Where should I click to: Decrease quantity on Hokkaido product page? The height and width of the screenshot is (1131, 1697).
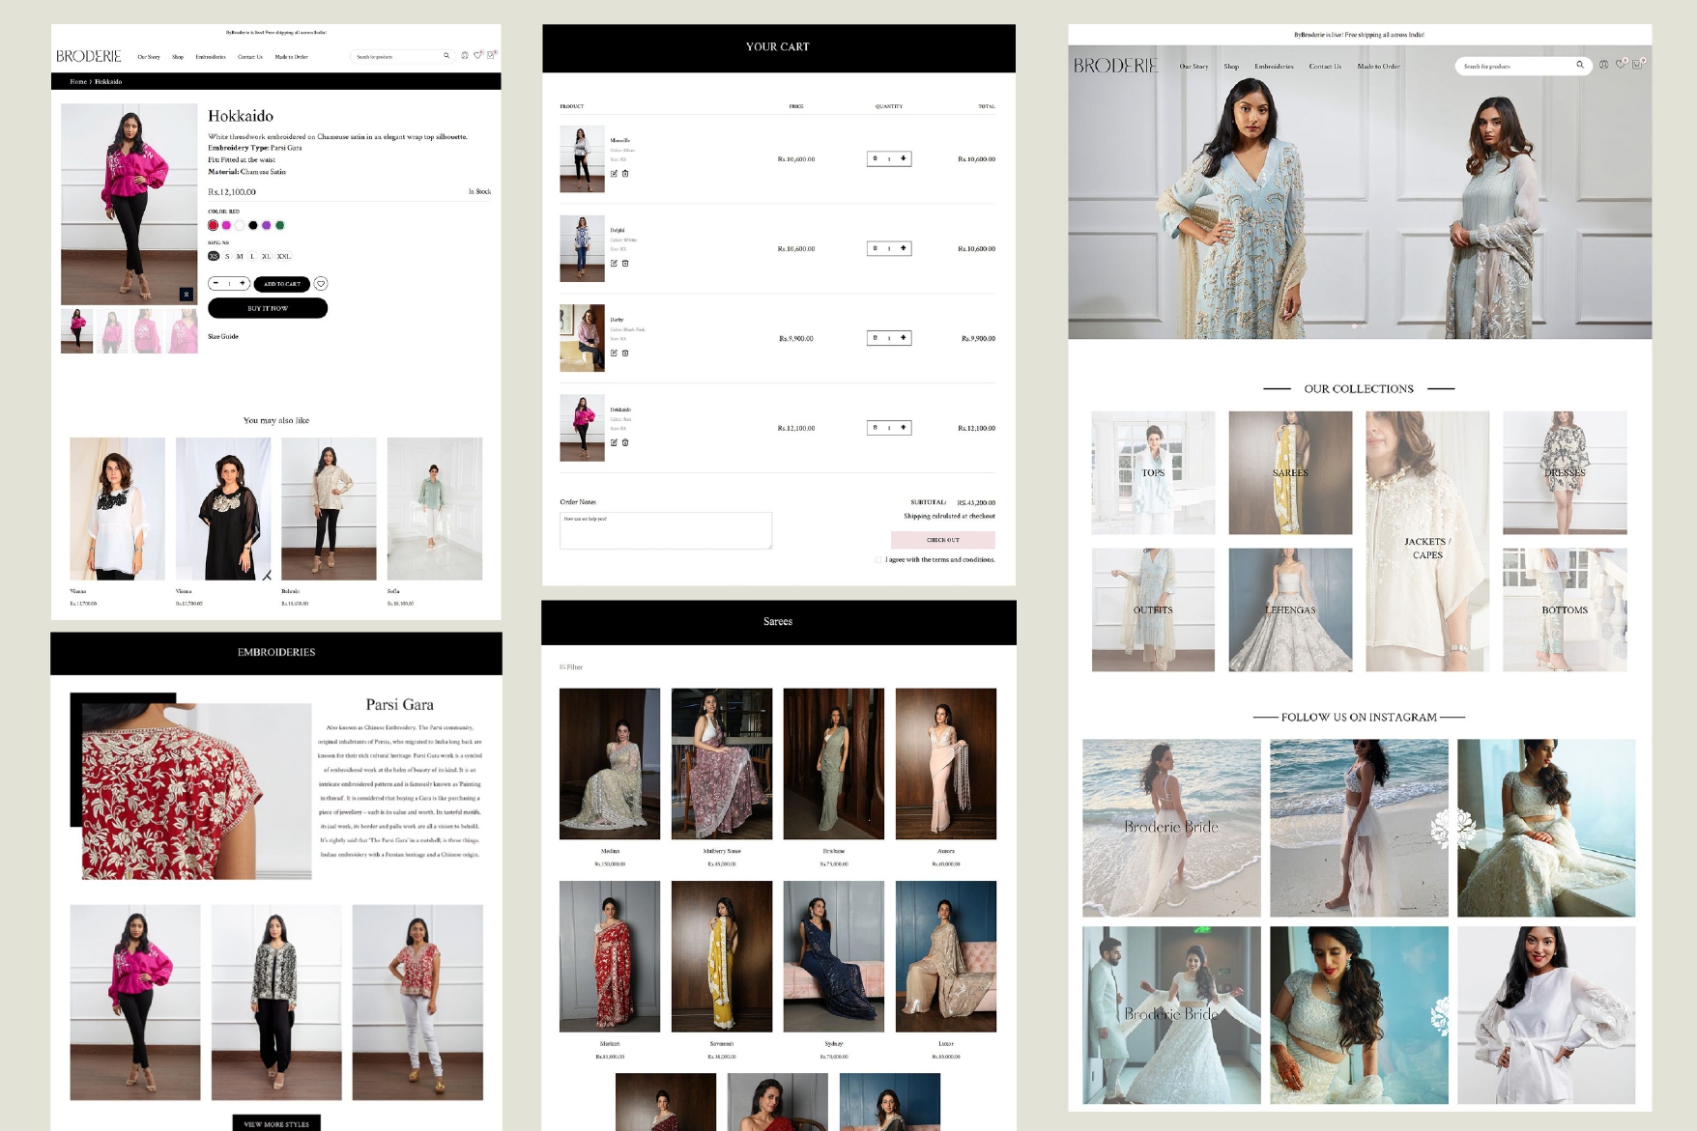[216, 284]
